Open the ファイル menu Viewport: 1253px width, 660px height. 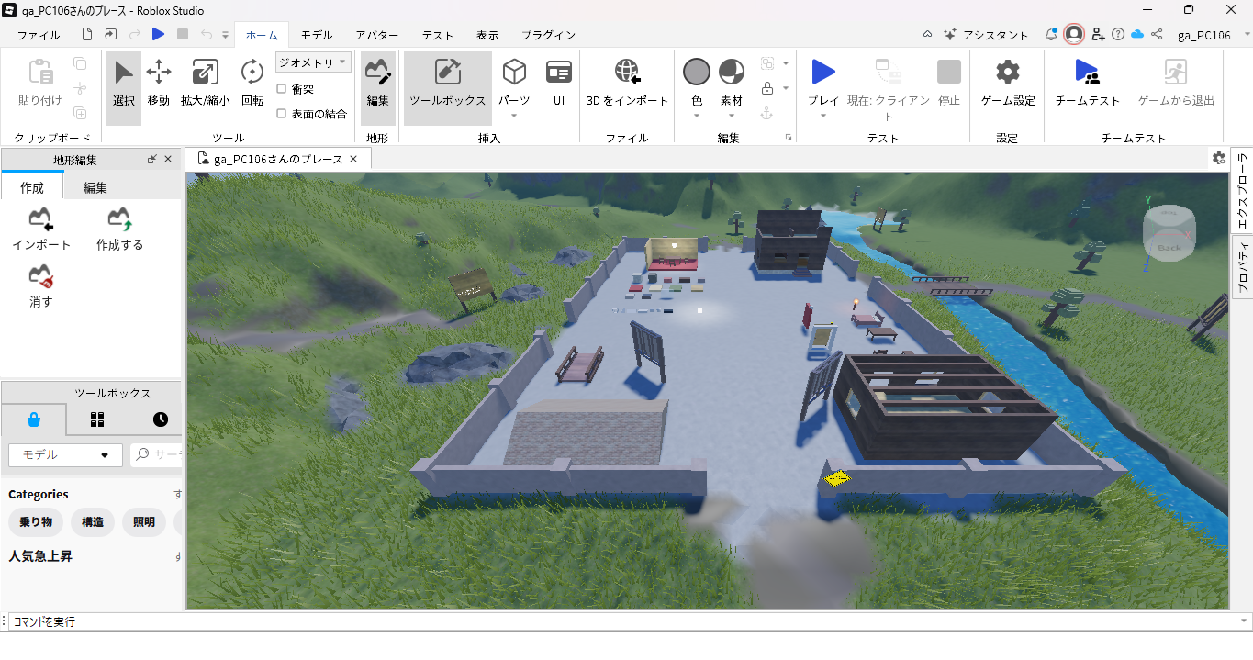click(x=39, y=35)
